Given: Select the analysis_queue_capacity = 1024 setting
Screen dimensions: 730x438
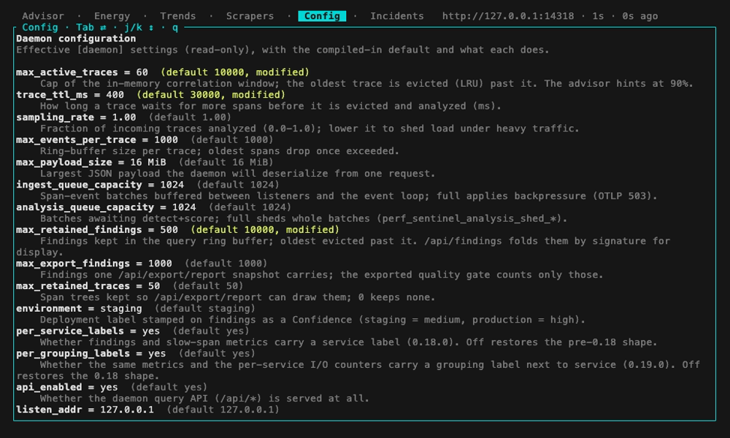Looking at the screenshot, I should click(106, 207).
